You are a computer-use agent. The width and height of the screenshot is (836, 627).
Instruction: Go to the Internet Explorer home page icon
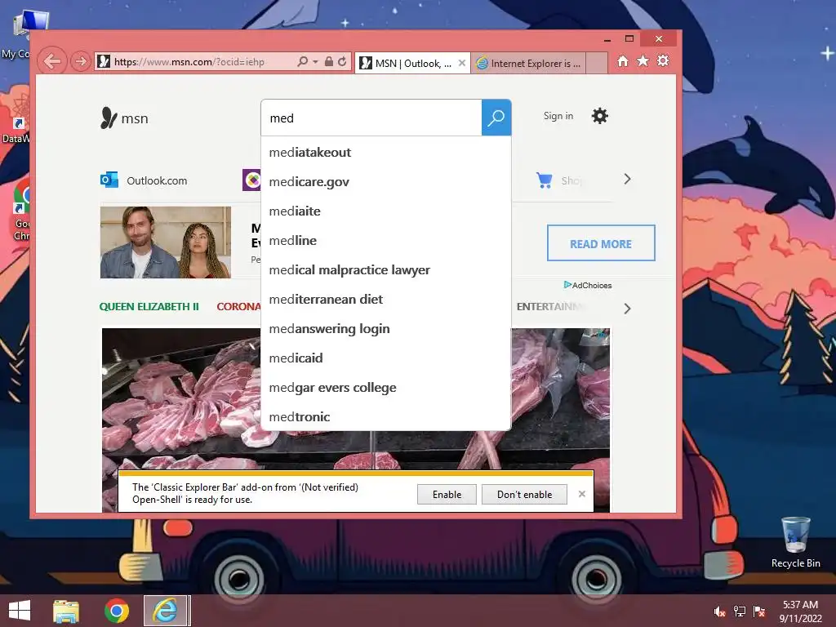coord(623,60)
